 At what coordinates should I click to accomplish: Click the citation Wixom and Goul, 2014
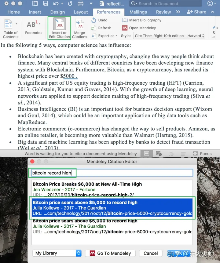click(x=115, y=112)
